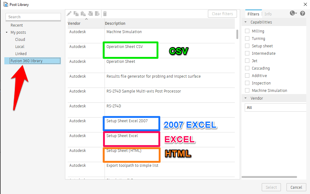310x194 pixels.
Task: Click the Cancel button
Action: tap(296, 187)
